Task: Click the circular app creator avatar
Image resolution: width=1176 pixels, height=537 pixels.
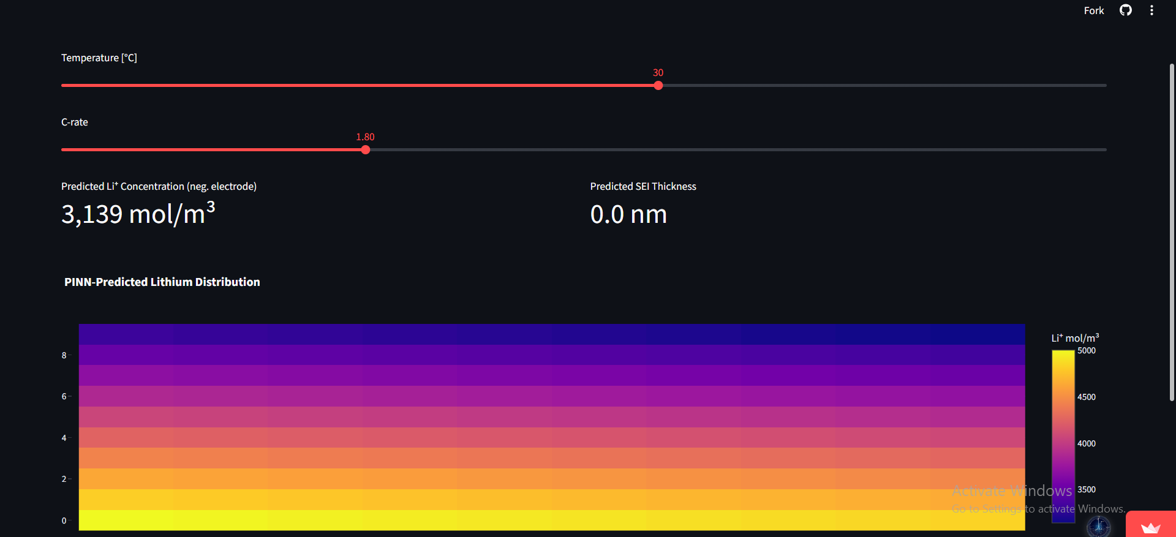Action: coord(1098,525)
